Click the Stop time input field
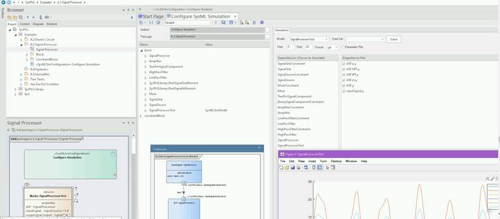The image size is (500, 219). [308, 47]
